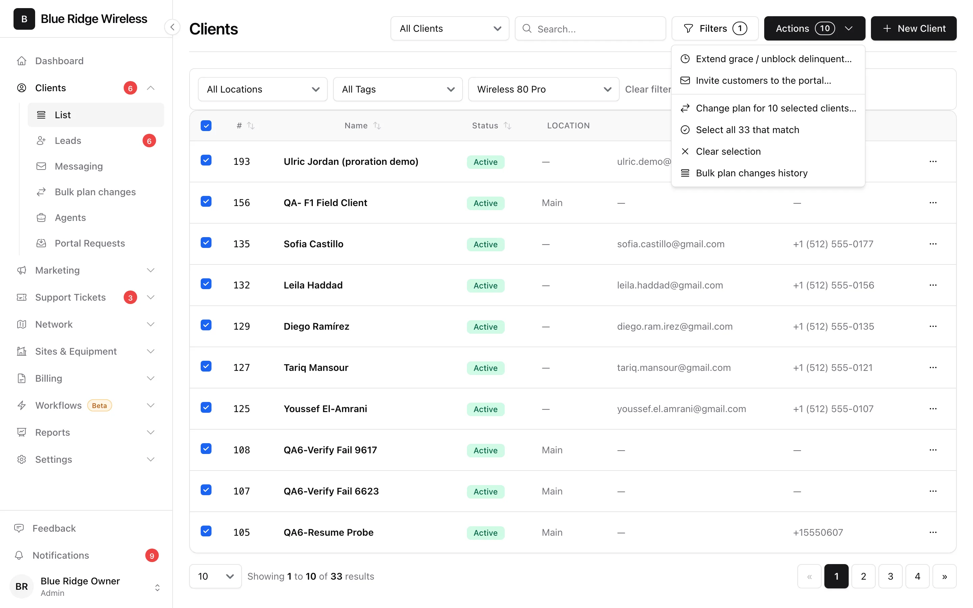Open row options for Sofia Castillo
973x608 pixels.
tap(933, 244)
